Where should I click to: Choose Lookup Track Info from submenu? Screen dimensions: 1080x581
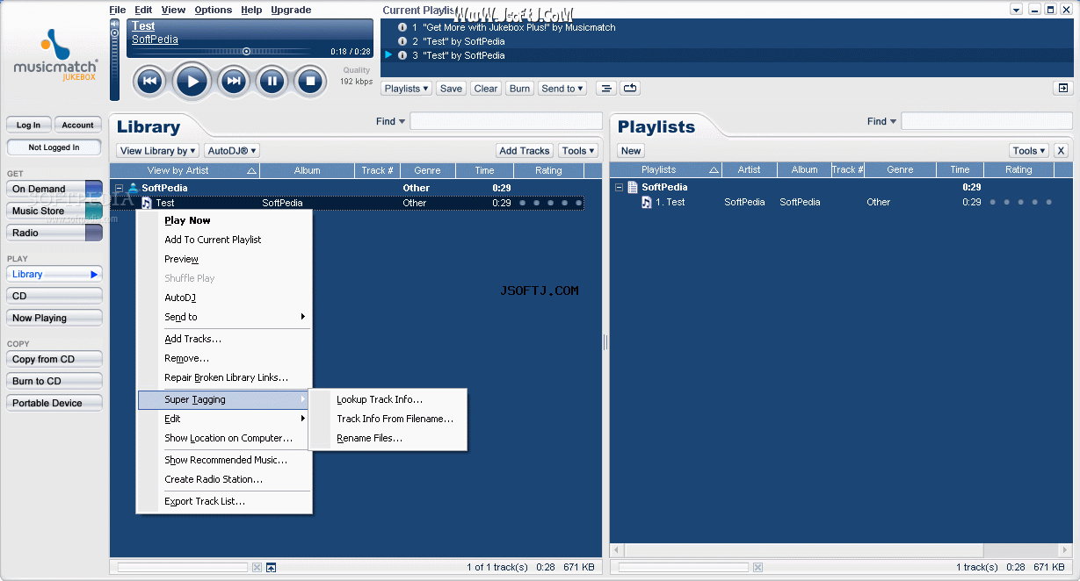[388, 399]
